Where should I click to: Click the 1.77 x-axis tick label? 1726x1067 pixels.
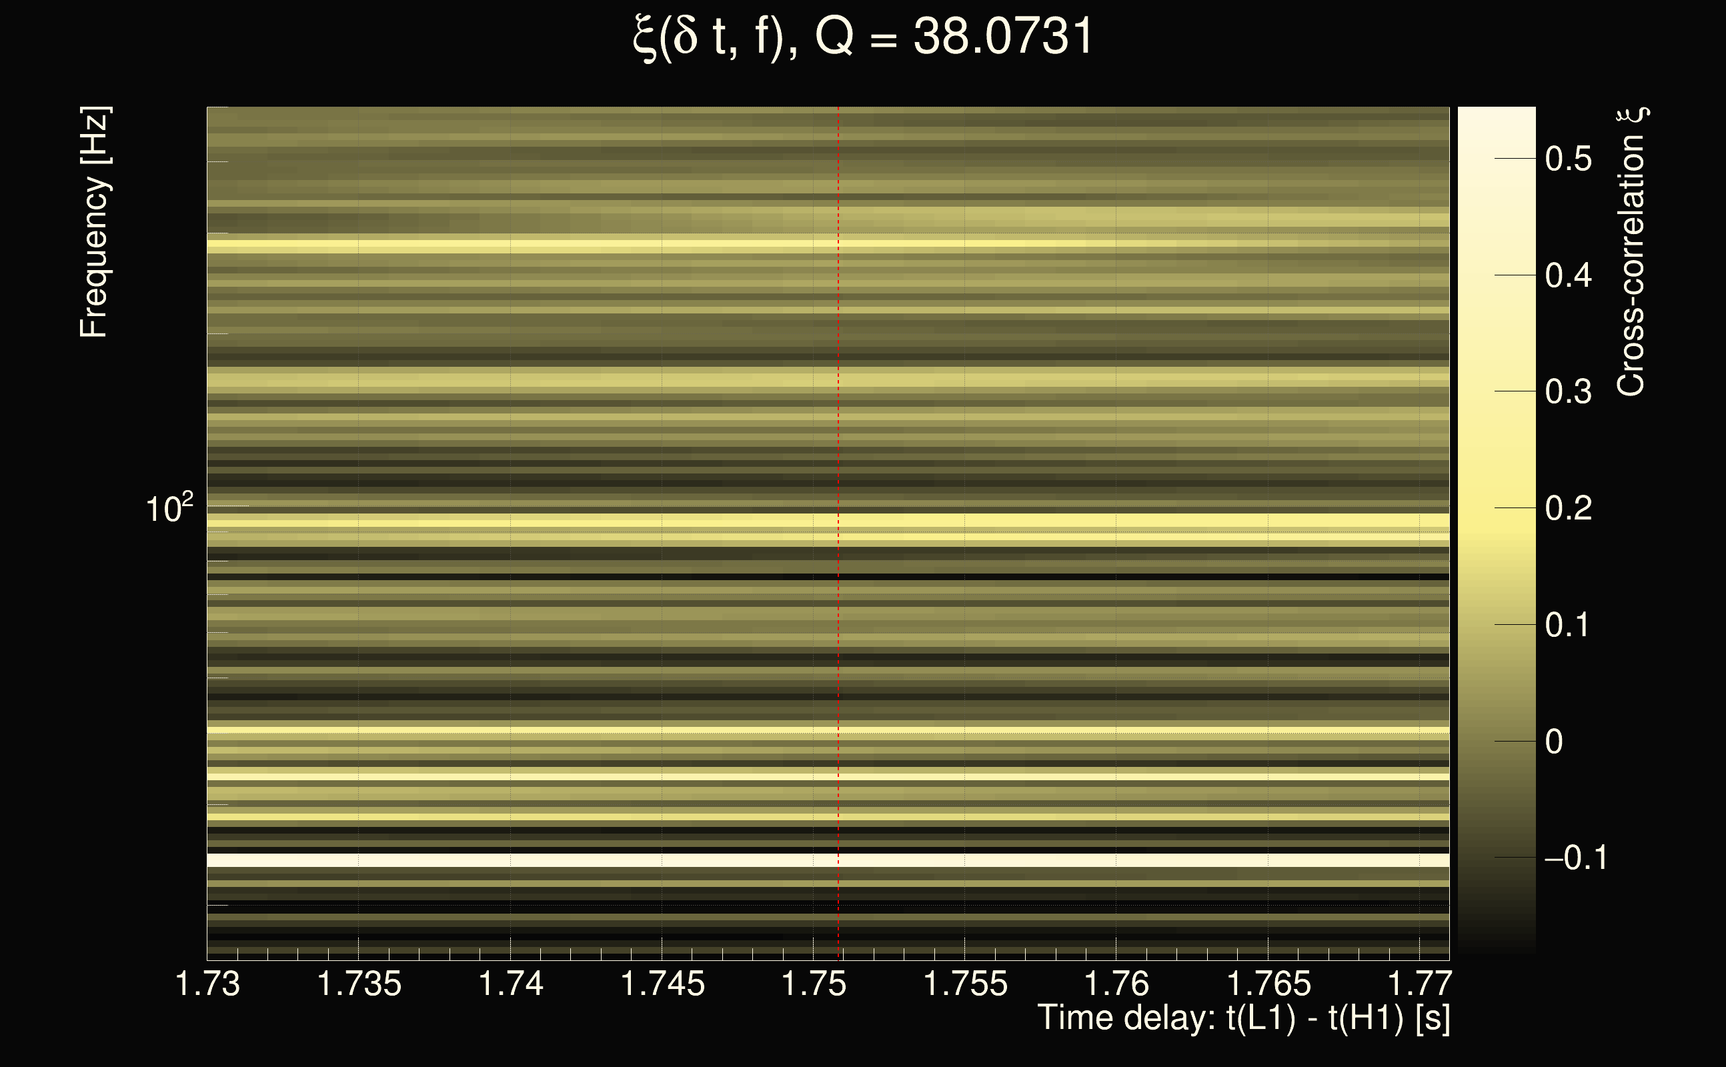(x=1420, y=984)
